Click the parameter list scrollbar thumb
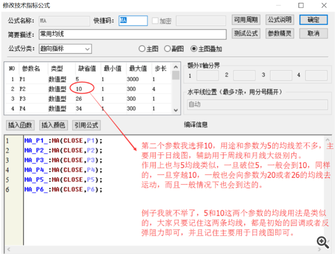This screenshot has height=254, width=335. 176,75
